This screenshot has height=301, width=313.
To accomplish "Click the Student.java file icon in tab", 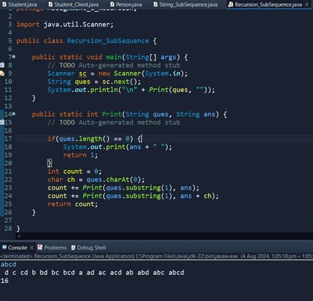I will point(4,4).
